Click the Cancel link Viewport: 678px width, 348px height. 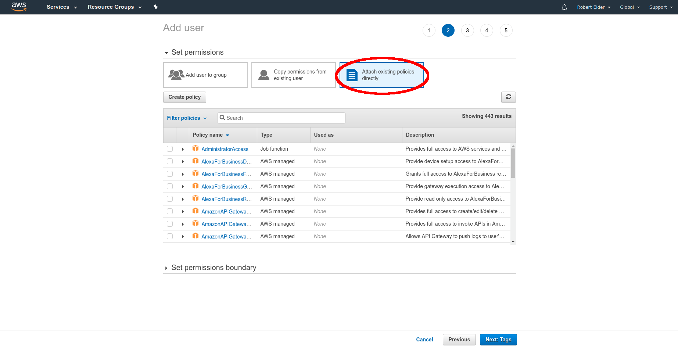pos(424,340)
